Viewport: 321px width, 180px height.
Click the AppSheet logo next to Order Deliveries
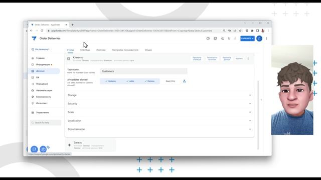(34, 38)
